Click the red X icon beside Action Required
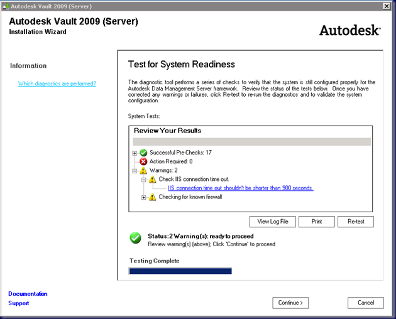Image resolution: width=396 pixels, height=319 pixels. [x=143, y=161]
